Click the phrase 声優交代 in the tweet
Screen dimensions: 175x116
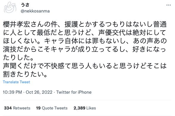[112, 33]
